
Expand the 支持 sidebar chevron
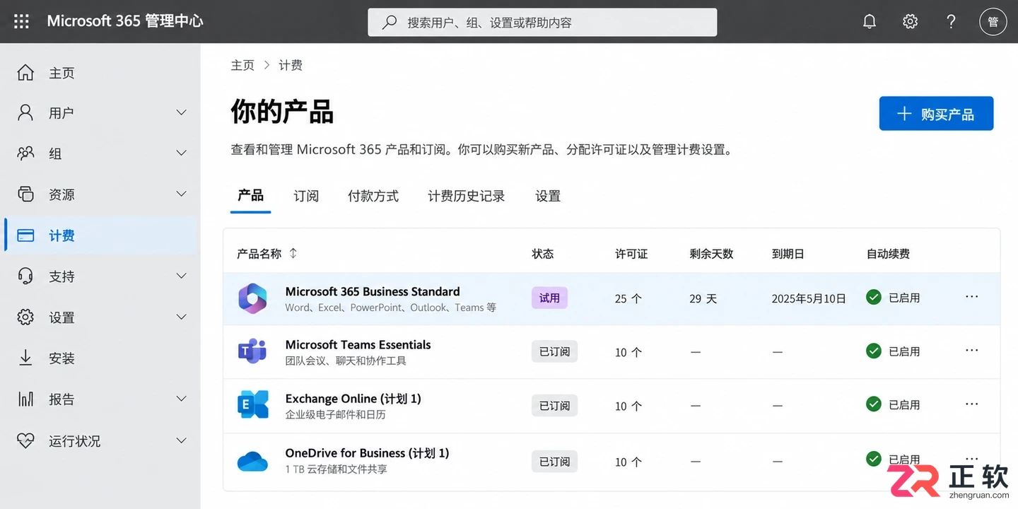click(182, 276)
